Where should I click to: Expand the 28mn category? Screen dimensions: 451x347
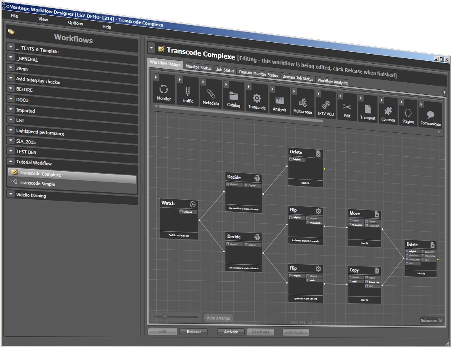(11, 67)
